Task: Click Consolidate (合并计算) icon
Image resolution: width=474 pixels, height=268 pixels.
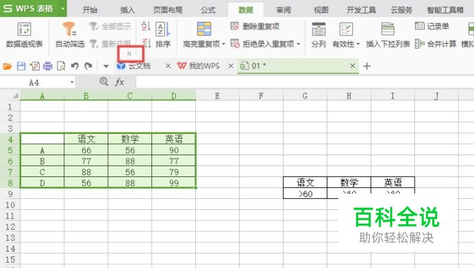Action: click(420, 44)
